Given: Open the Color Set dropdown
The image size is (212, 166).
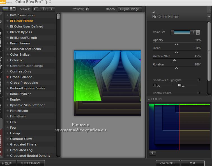Looking at the screenshot, I should [x=198, y=33].
